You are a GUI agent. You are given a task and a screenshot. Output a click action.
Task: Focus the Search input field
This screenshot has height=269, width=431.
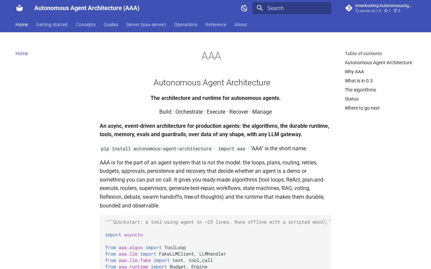292,8
